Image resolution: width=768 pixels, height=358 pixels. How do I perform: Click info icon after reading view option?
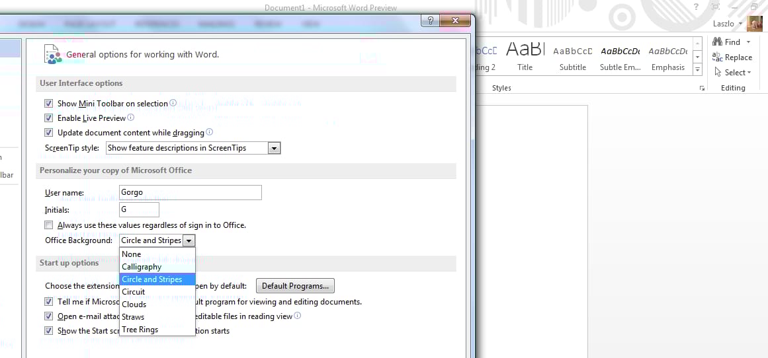tap(297, 316)
